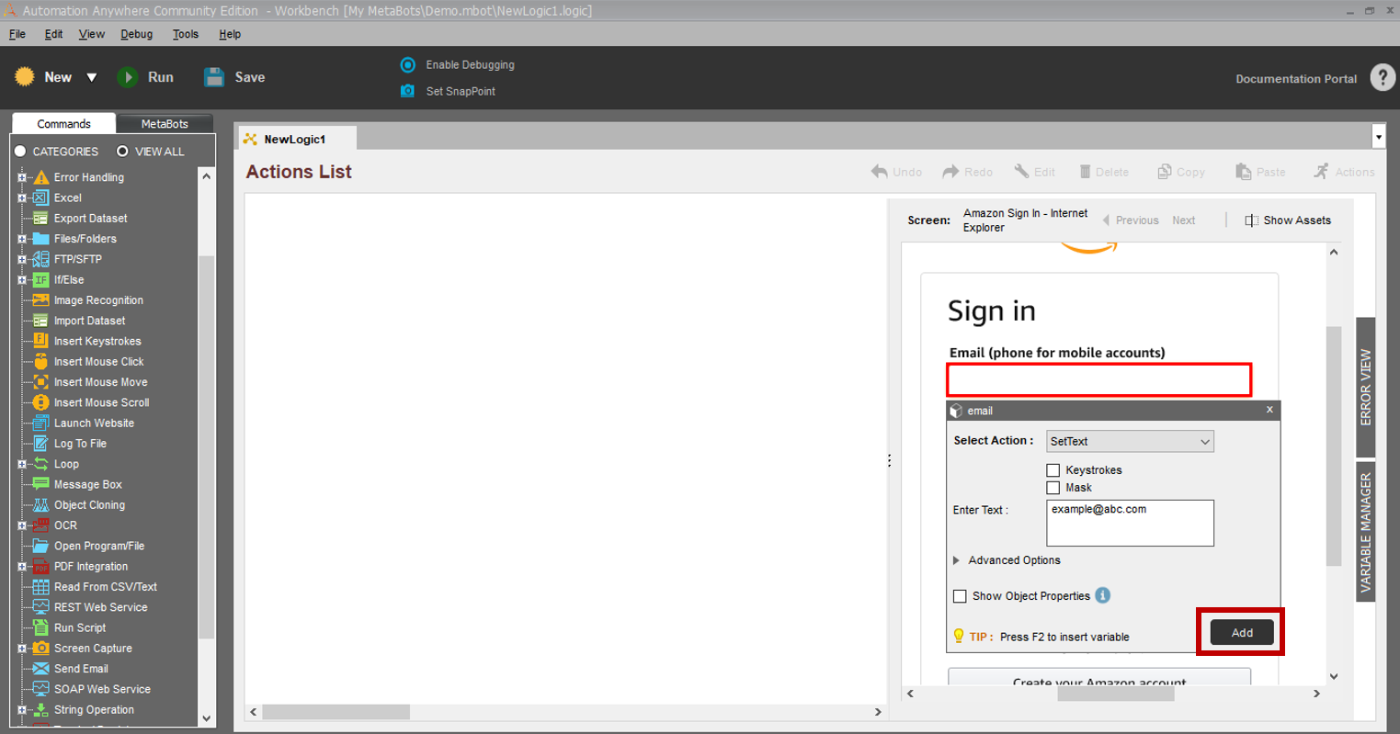The image size is (1400, 734).
Task: Enable the Keystrokes checkbox
Action: [1053, 469]
